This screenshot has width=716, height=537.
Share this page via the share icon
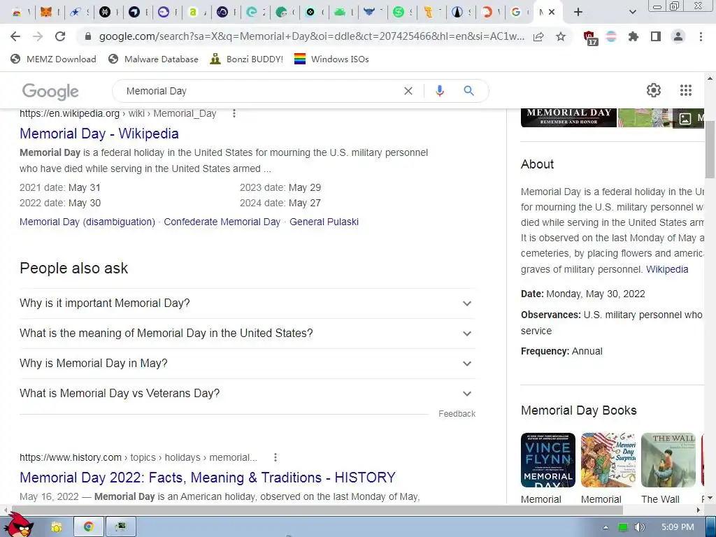tap(538, 36)
